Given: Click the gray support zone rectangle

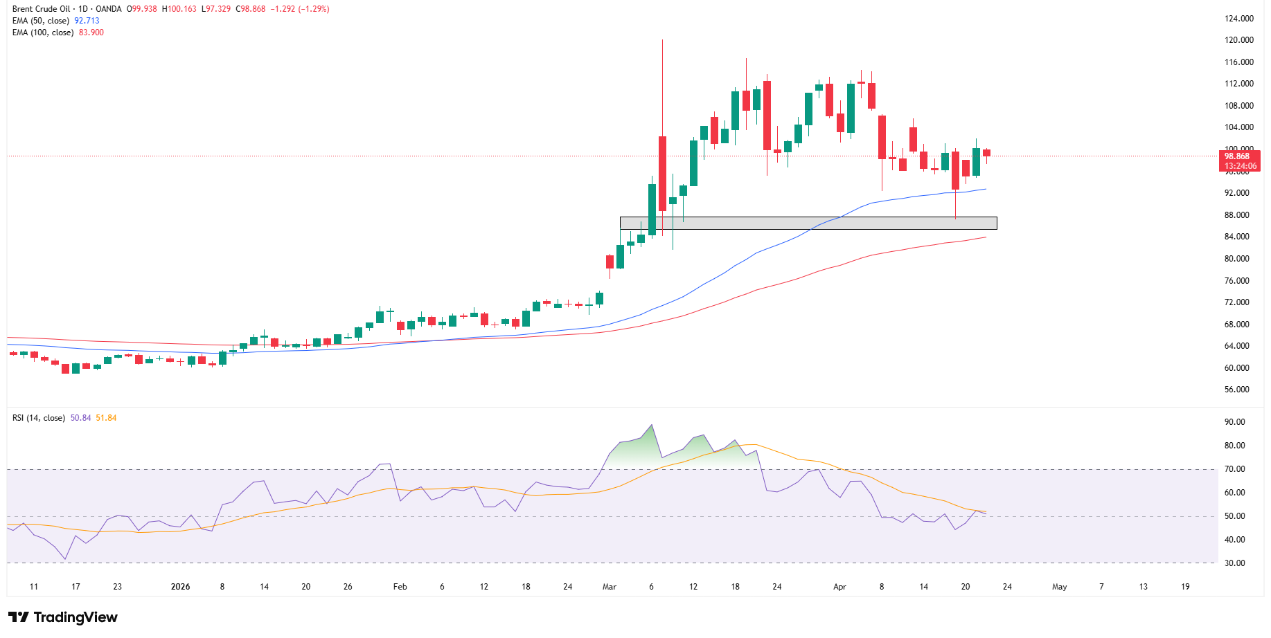Looking at the screenshot, I should (808, 223).
